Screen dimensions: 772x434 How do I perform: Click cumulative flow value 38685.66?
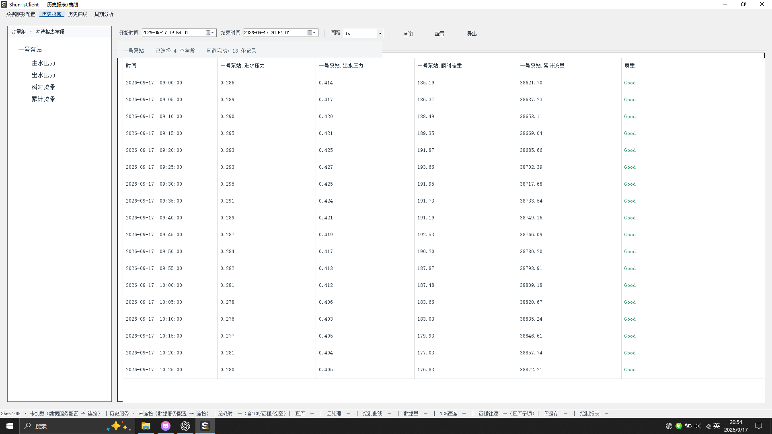(531, 150)
